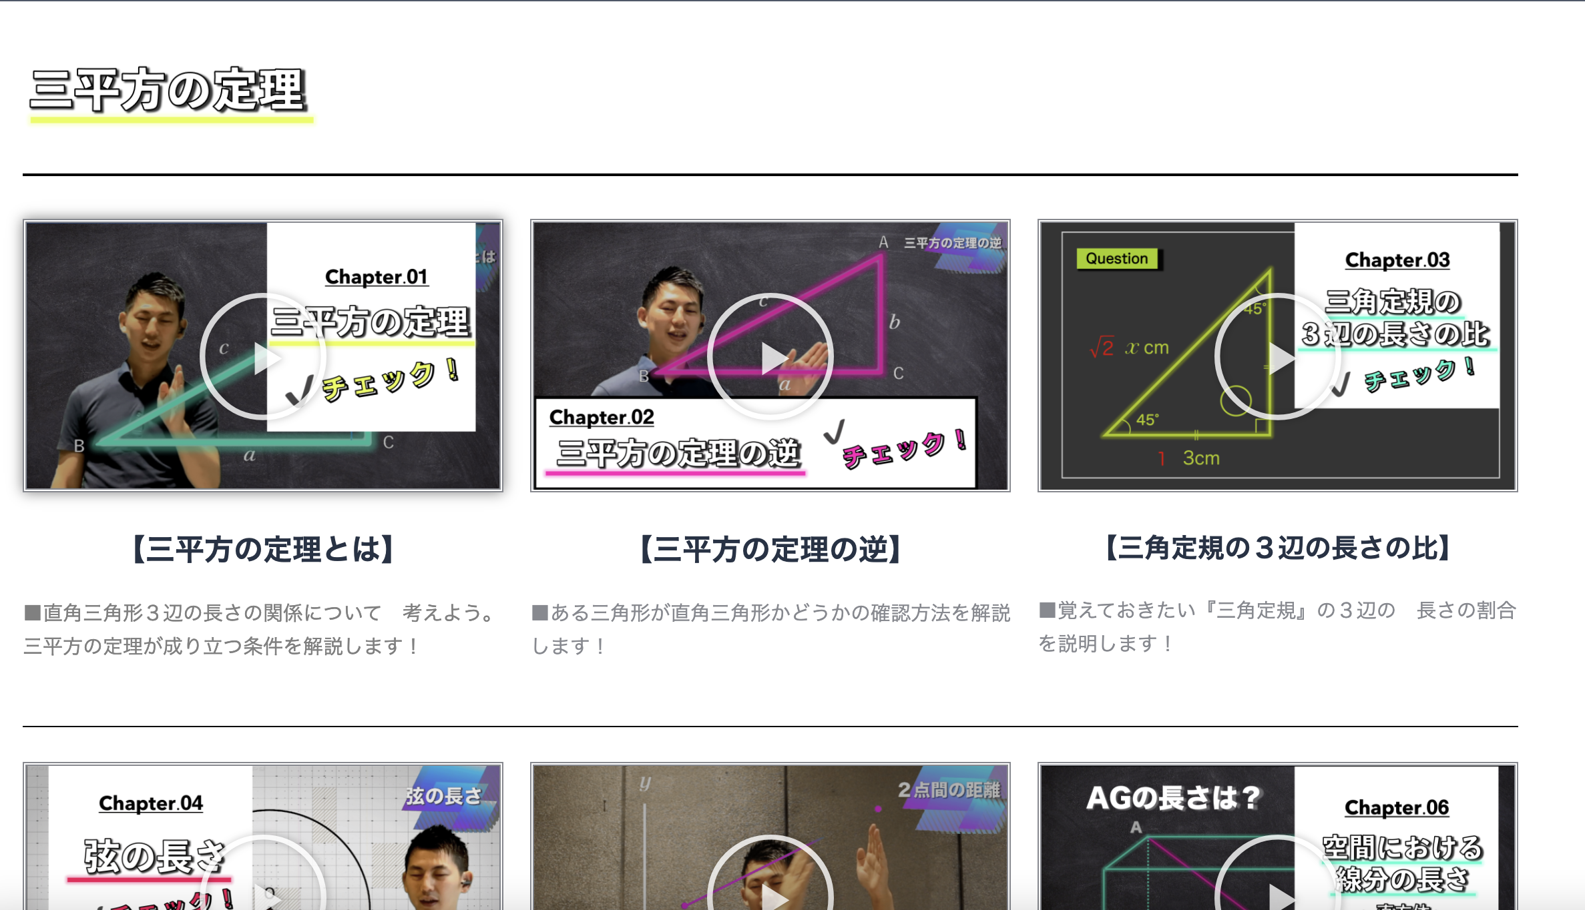Open the 【三平方の定理とは】 title link
Screen dimensions: 1585x910
263,550
